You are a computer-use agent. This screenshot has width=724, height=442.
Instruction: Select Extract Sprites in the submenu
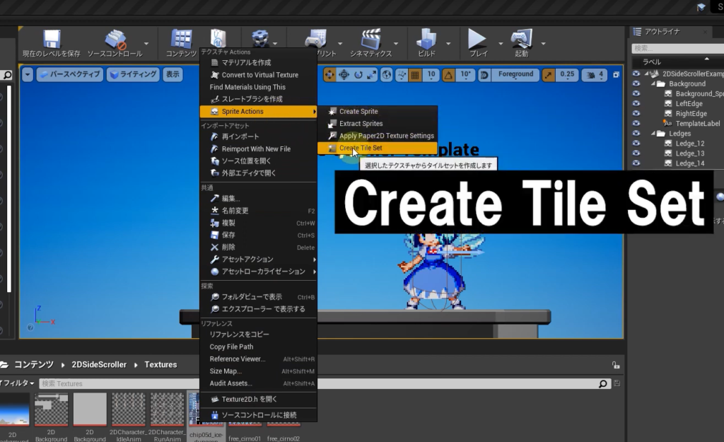[361, 124]
